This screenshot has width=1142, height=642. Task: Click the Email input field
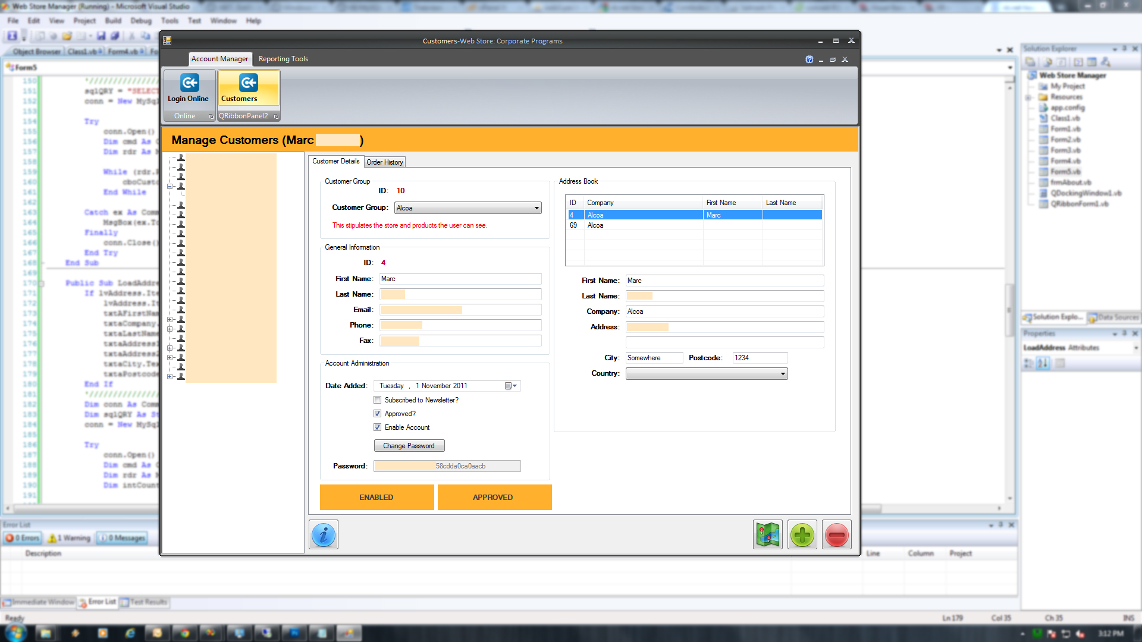[460, 310]
